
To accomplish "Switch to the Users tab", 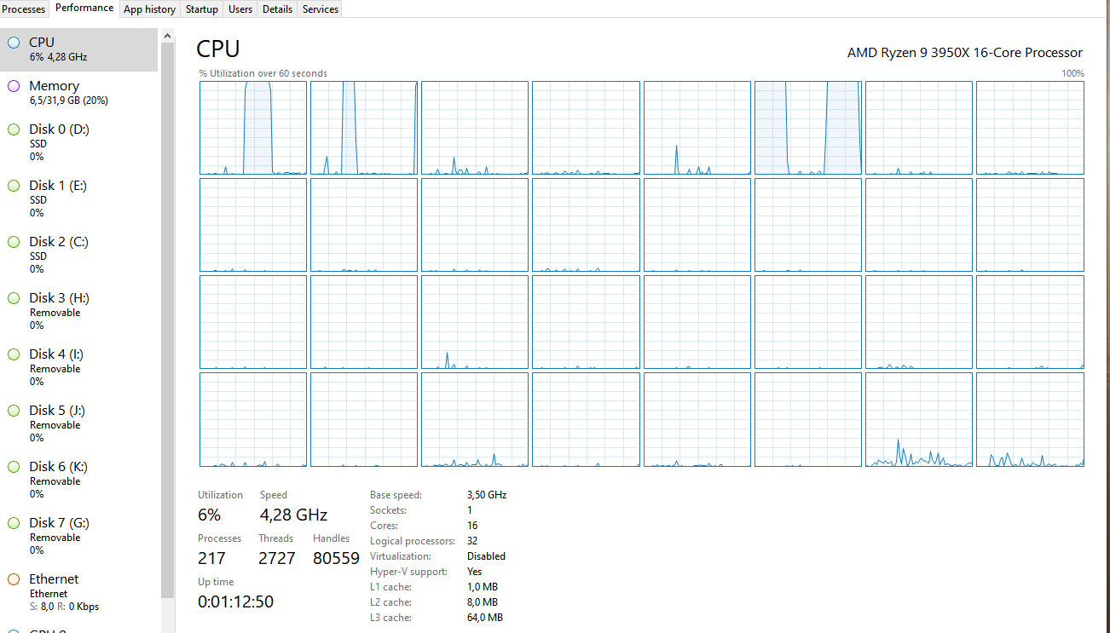I will click(x=240, y=9).
